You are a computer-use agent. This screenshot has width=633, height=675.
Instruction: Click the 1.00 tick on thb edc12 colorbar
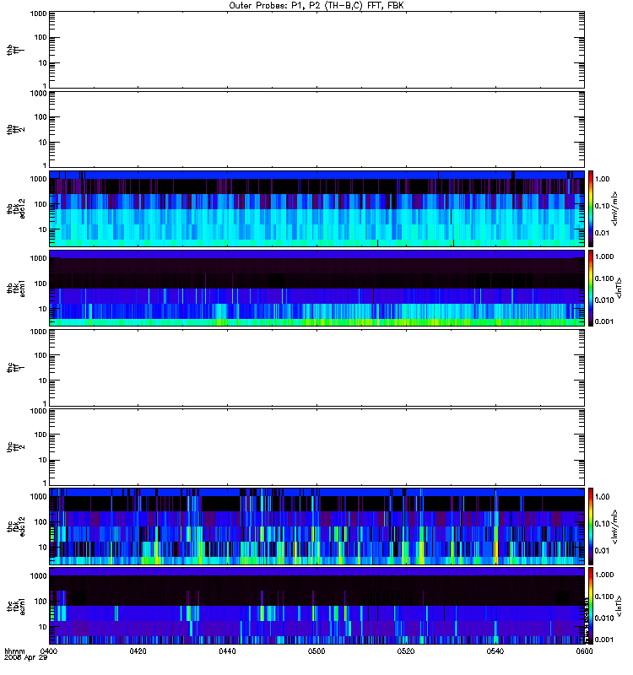602,179
